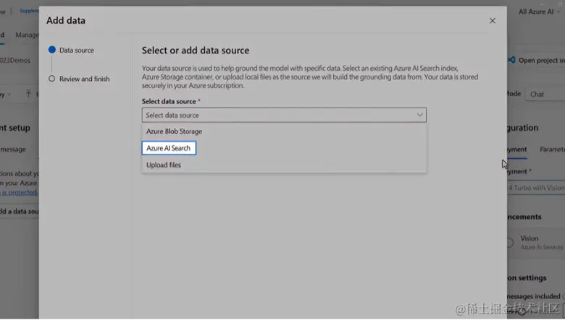Toggle the Vision enhancement switch
The width and height of the screenshot is (565, 320).
510,243
